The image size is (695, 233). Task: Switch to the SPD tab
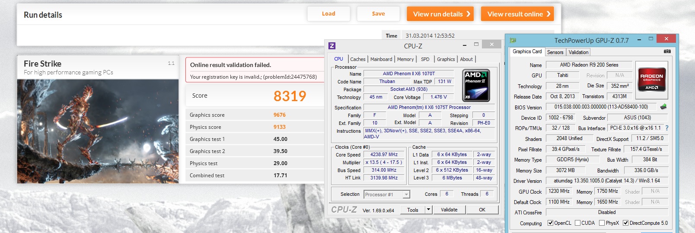tap(425, 59)
